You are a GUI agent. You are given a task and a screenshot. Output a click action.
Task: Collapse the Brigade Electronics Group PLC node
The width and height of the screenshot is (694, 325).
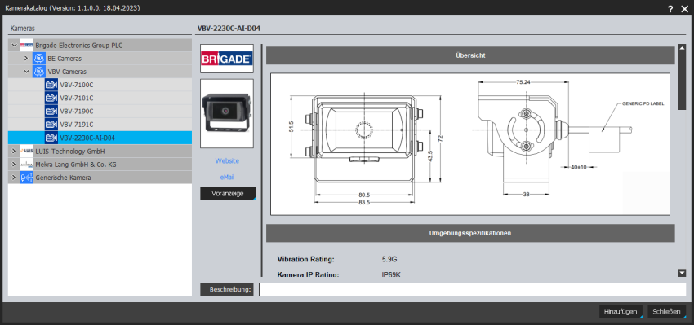(x=14, y=45)
